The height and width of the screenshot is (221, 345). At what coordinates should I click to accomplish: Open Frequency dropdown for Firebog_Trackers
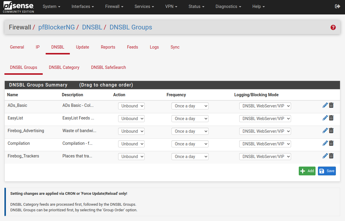coord(190,157)
